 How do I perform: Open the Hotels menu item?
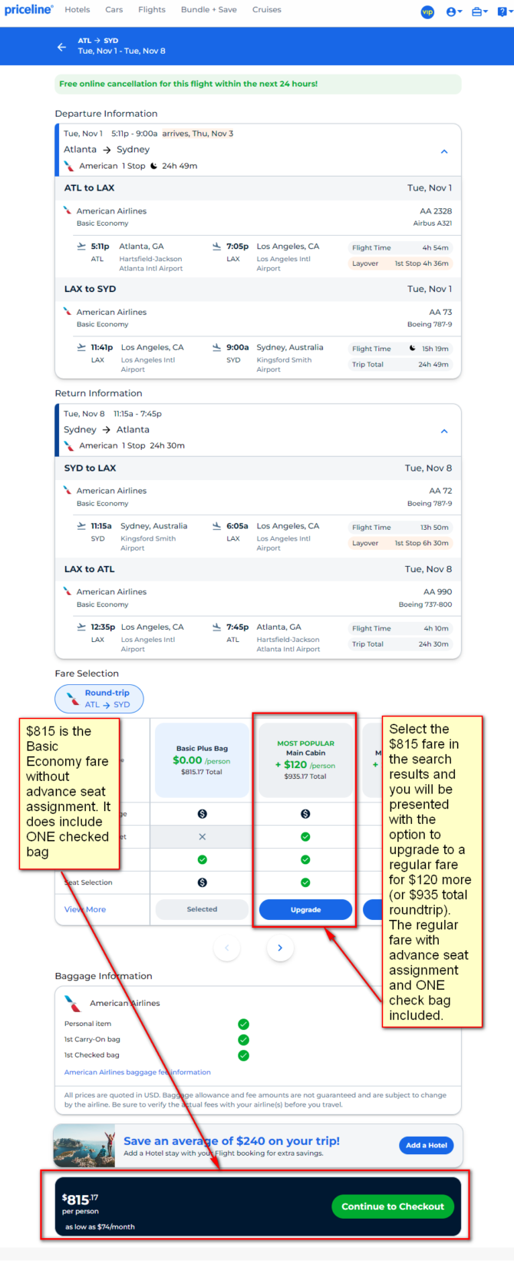[x=77, y=10]
